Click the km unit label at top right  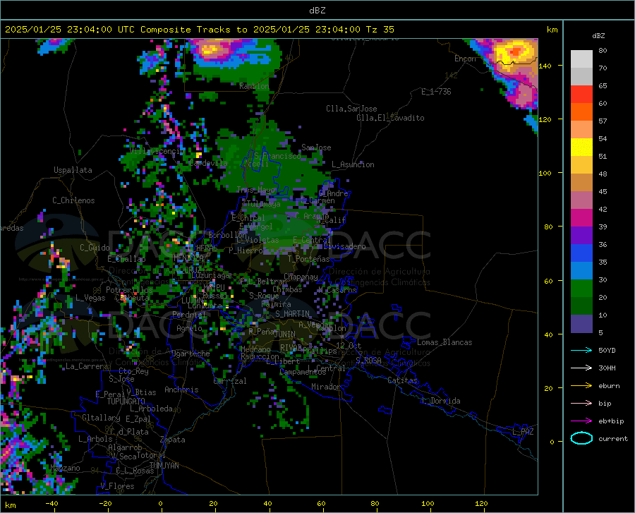coord(552,30)
